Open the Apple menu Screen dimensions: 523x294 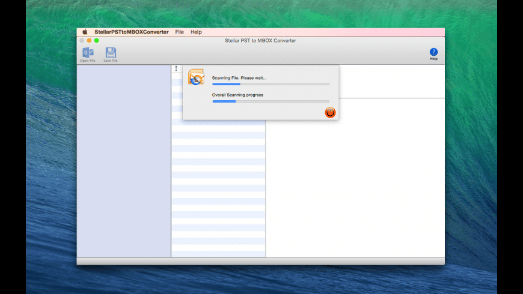tap(85, 32)
